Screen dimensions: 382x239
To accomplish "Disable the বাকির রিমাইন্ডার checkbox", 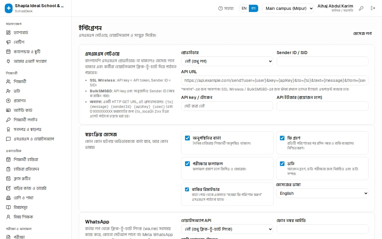I will coord(187,189).
